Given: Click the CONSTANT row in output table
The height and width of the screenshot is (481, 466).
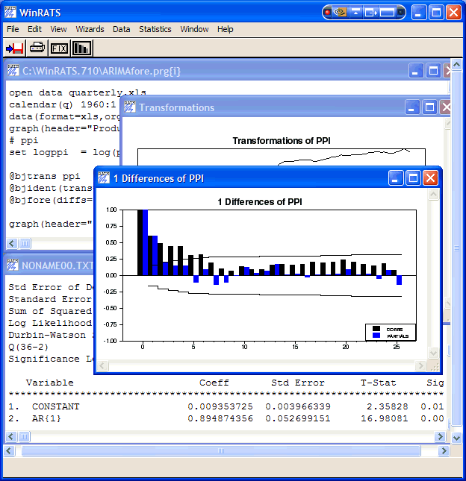Looking at the screenshot, I should point(226,406).
